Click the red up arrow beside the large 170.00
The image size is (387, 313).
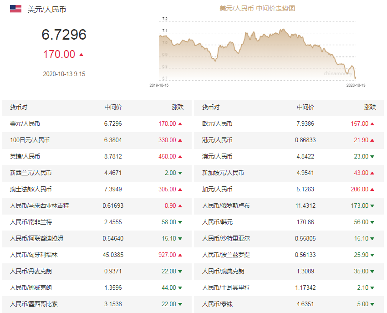[x=81, y=55]
